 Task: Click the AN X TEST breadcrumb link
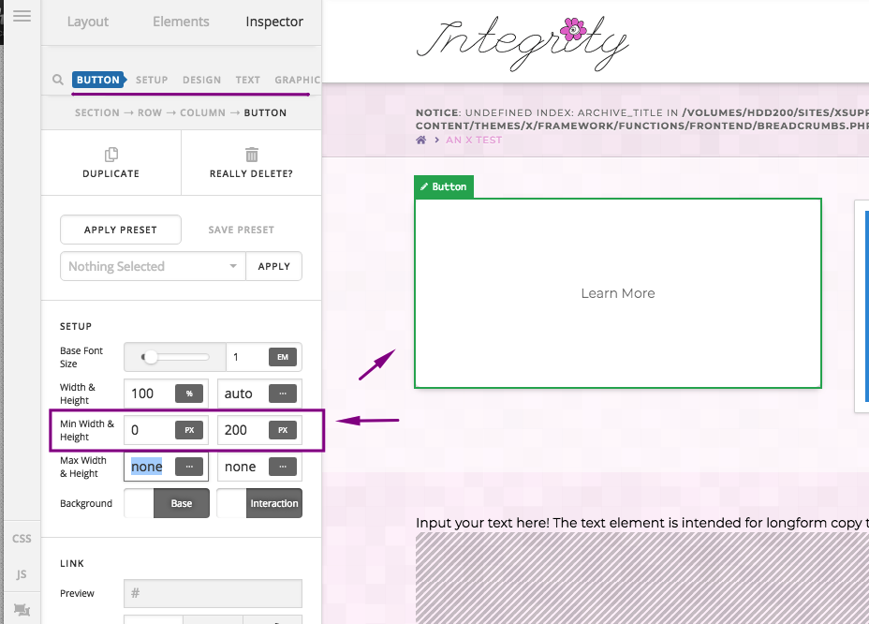point(474,140)
